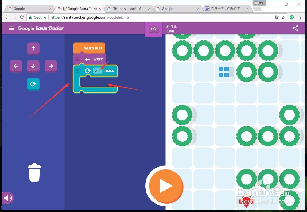The height and width of the screenshot is (212, 307).
Task: Run the program with the orange play button
Action: coord(166,186)
